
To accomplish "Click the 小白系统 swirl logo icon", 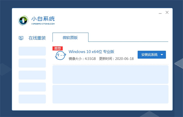I will point(23,20).
